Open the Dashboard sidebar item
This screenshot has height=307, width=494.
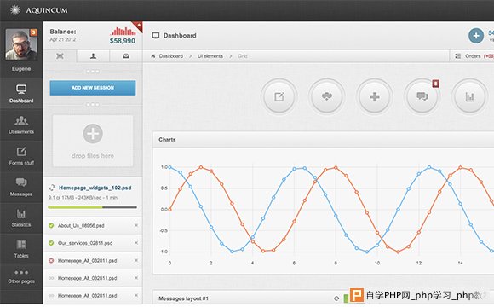(21, 94)
